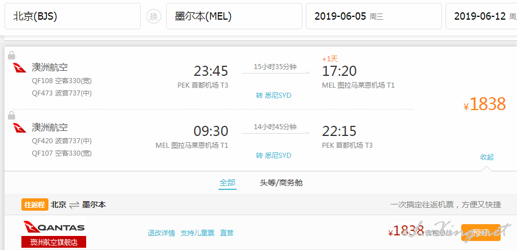
Task: Click destination field 墨尔本(MEL)
Action: click(233, 16)
